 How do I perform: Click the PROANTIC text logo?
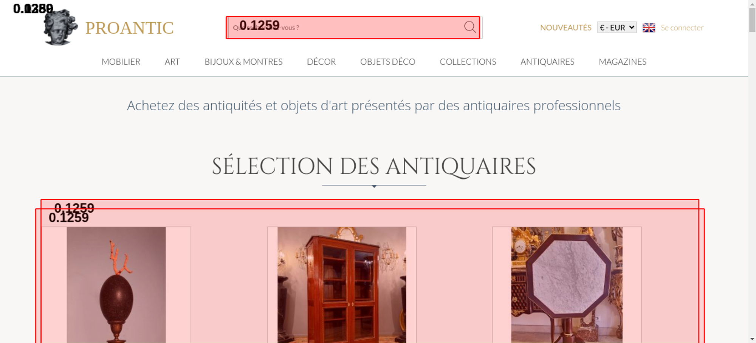tap(129, 28)
